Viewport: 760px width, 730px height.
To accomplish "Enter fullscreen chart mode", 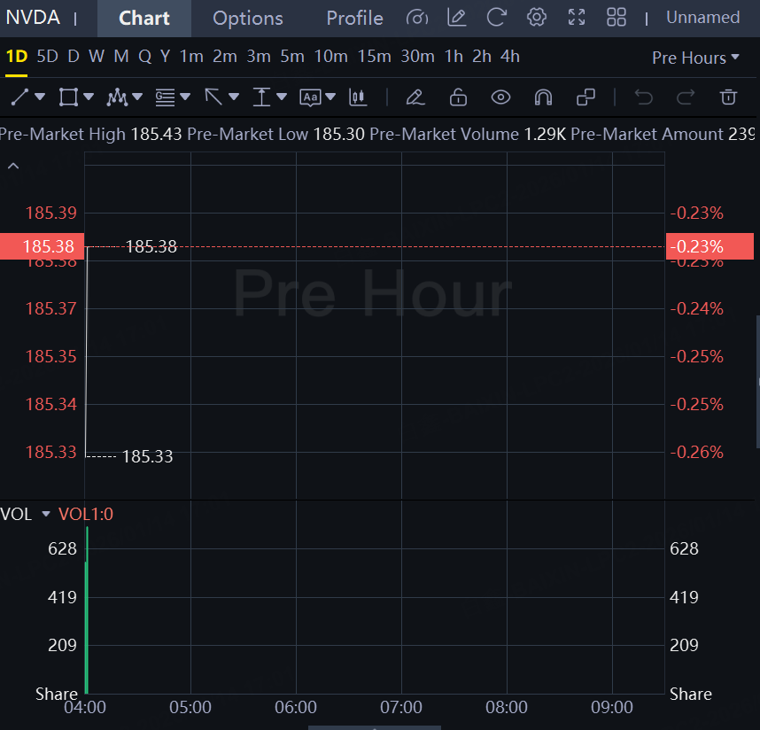I will tap(577, 17).
